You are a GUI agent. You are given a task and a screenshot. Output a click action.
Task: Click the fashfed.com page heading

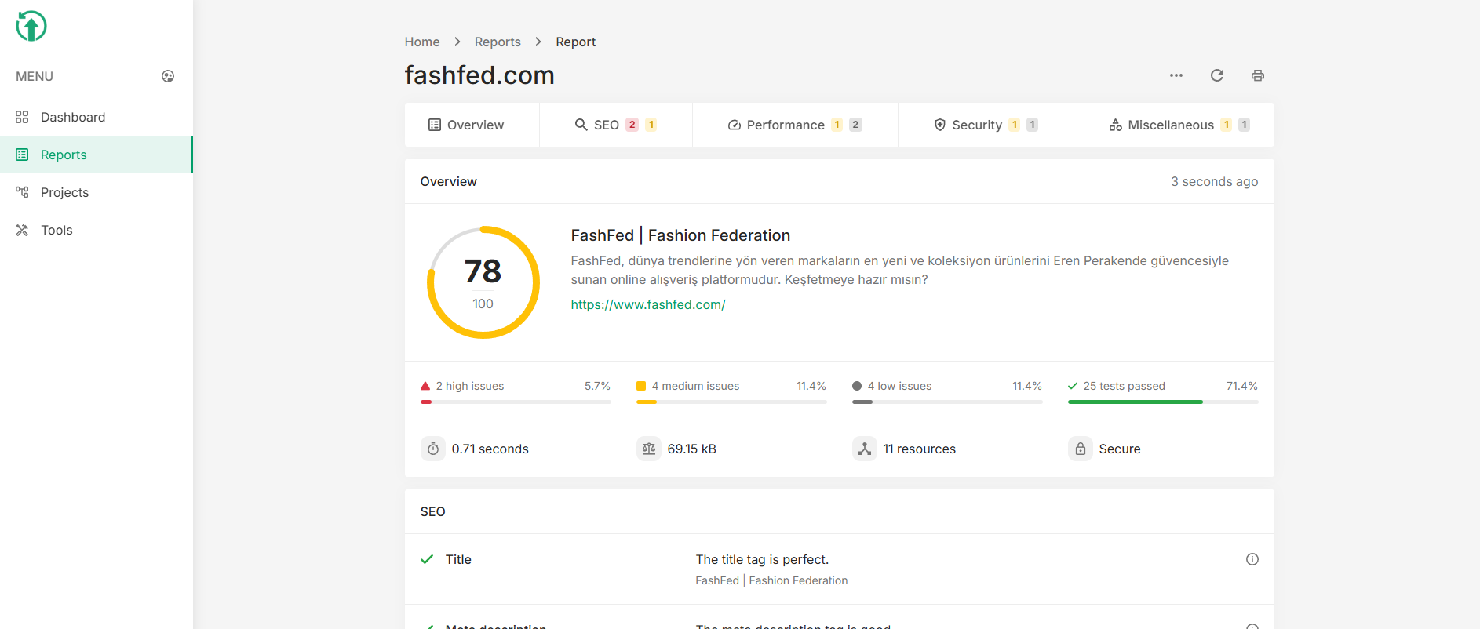coord(479,75)
